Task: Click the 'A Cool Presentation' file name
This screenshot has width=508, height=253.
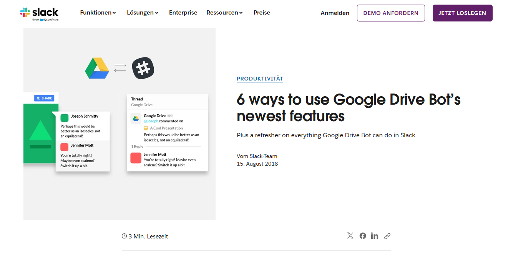Action: point(166,128)
